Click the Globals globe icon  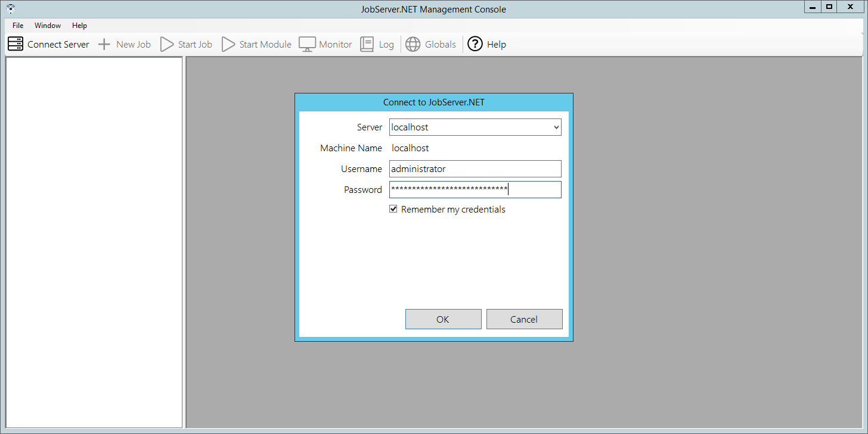coord(413,44)
